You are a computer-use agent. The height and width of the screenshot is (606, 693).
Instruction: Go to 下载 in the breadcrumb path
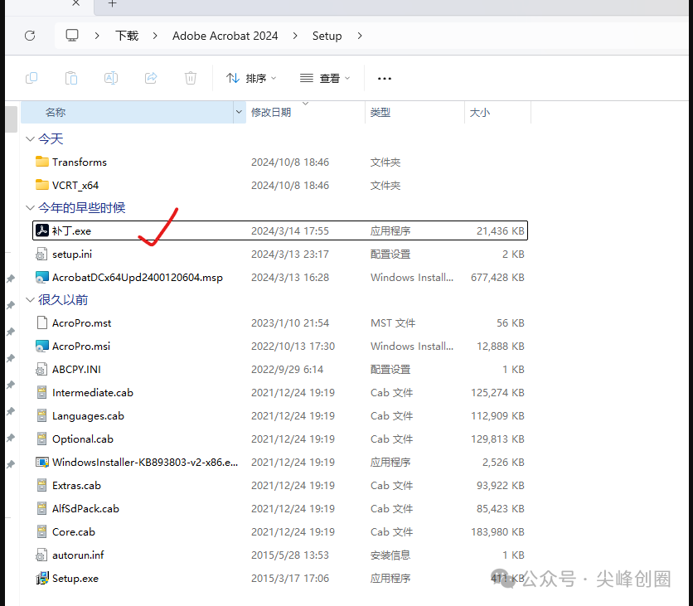pyautogui.click(x=127, y=36)
